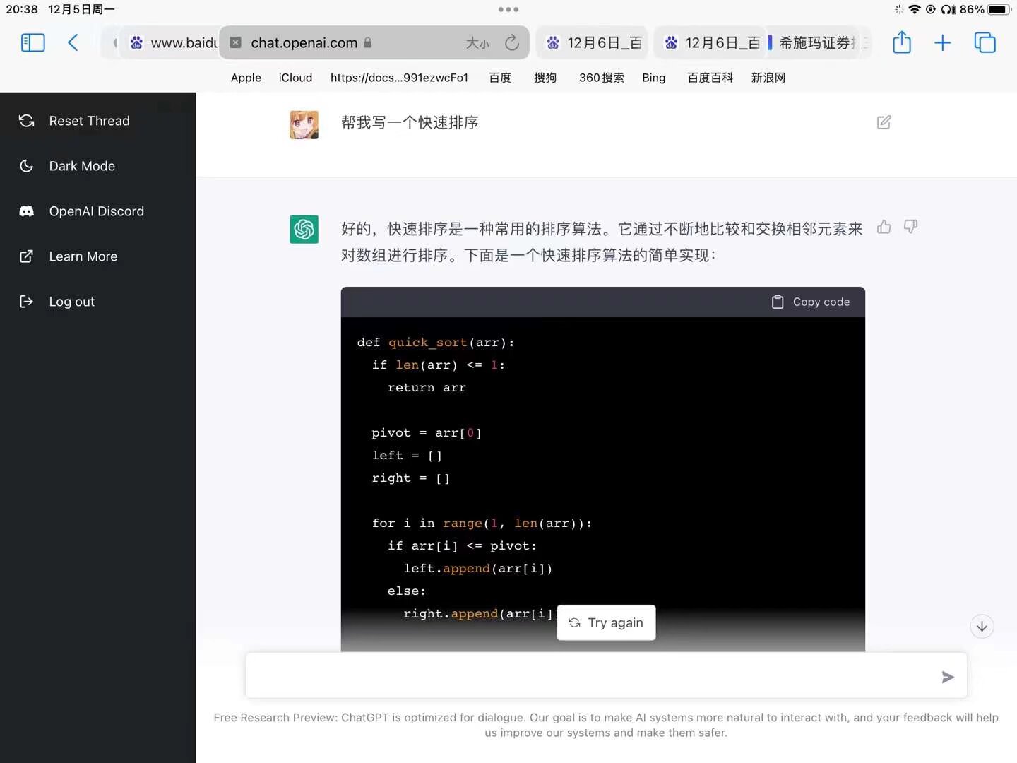Tap the three-dot multitasking menu
Viewport: 1017px width, 763px height.
coord(509,10)
